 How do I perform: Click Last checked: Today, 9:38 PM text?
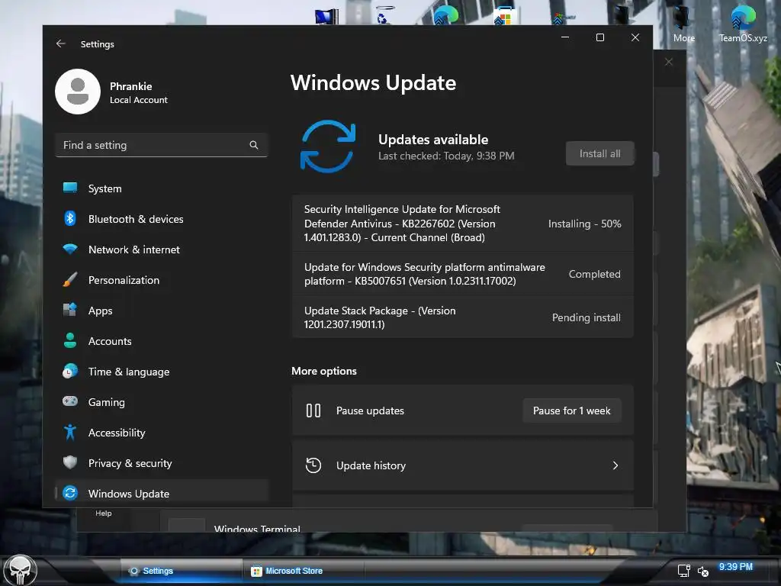tap(445, 156)
